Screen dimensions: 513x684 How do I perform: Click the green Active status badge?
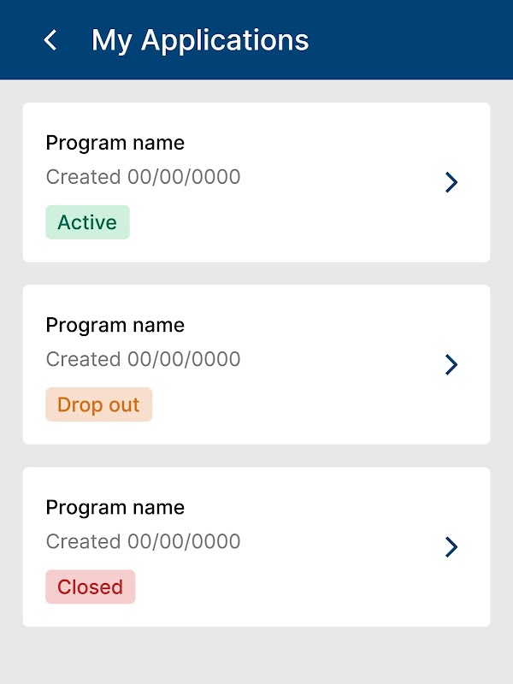pyautogui.click(x=87, y=222)
